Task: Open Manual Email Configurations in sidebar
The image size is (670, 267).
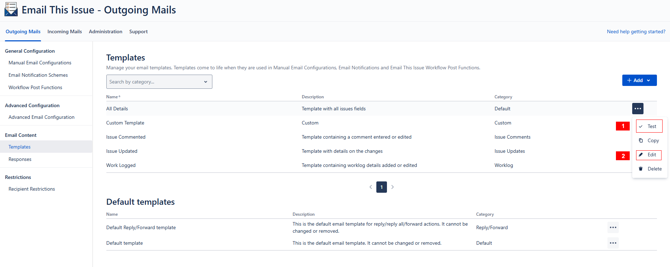Action: pos(40,63)
